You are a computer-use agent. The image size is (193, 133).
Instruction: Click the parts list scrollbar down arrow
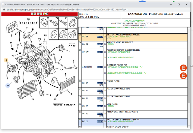(189, 126)
